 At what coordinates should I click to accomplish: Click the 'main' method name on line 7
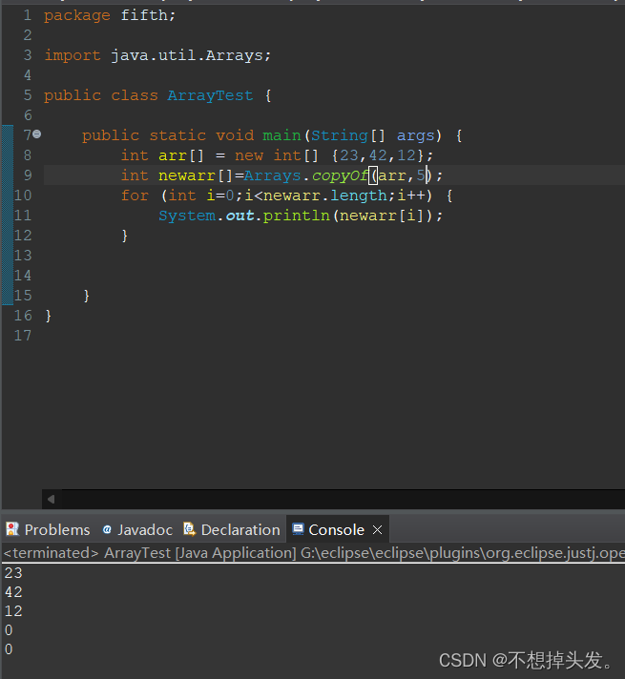click(281, 135)
